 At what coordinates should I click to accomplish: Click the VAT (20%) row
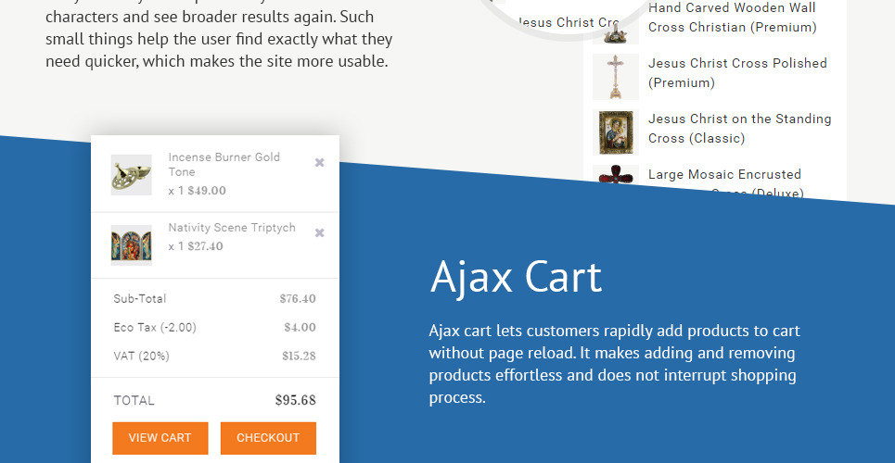(214, 356)
